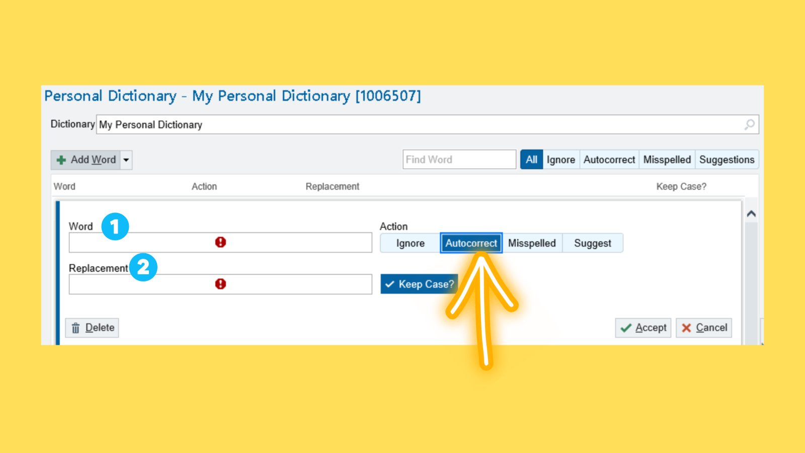
Task: Switch to the Misspelled filter tab
Action: pyautogui.click(x=667, y=160)
